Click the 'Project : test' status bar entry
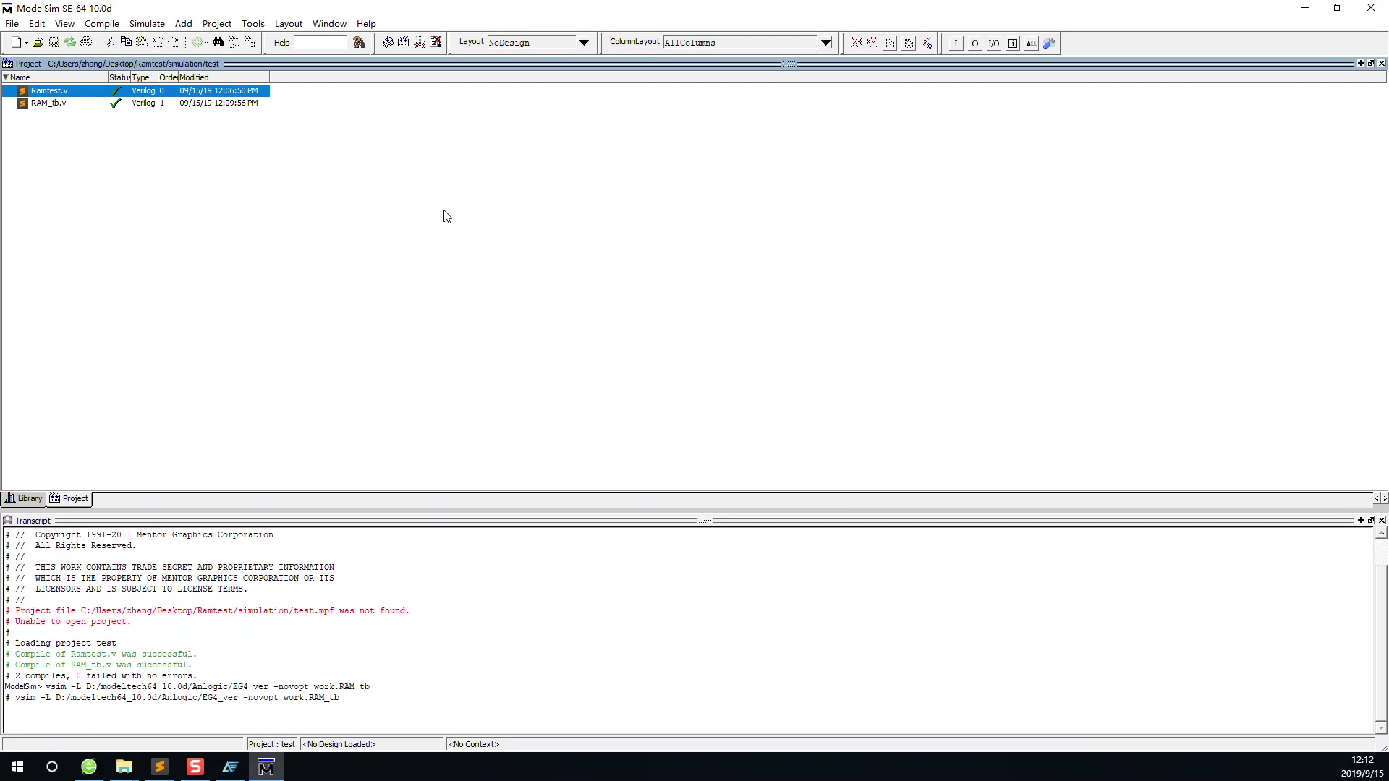1389x781 pixels. pos(272,744)
